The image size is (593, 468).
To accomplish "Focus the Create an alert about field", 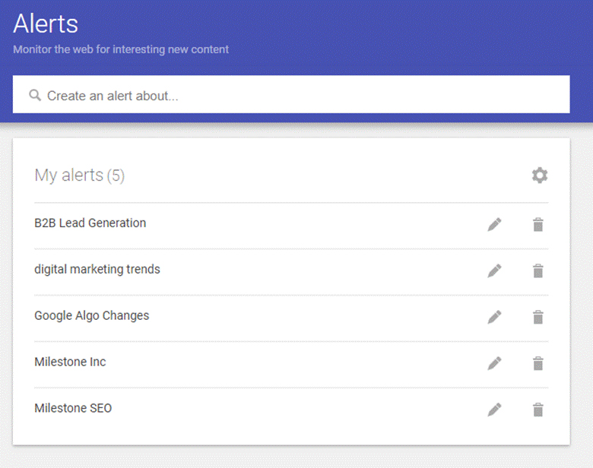I will click(x=291, y=94).
